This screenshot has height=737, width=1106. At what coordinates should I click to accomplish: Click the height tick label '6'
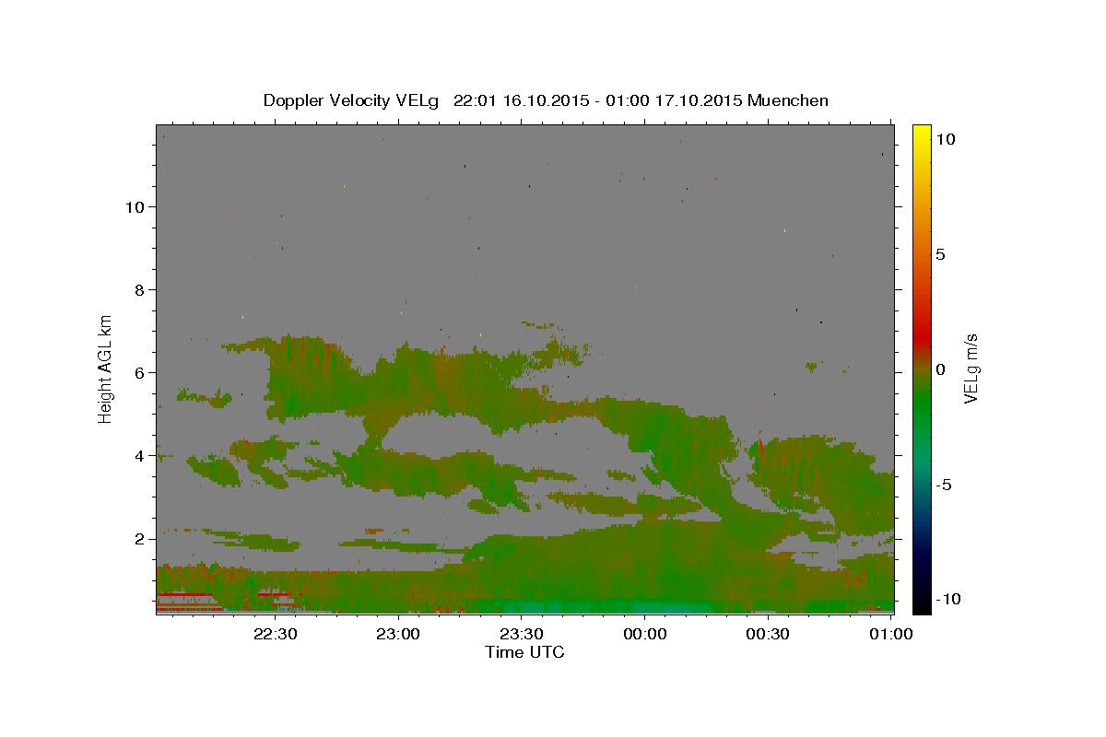pyautogui.click(x=139, y=372)
